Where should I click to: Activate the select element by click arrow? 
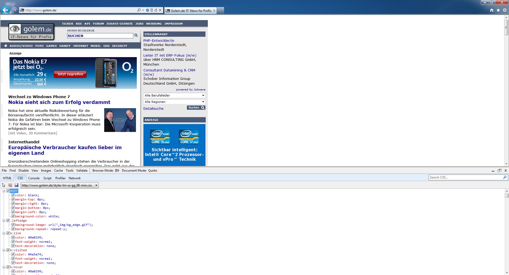[4, 185]
